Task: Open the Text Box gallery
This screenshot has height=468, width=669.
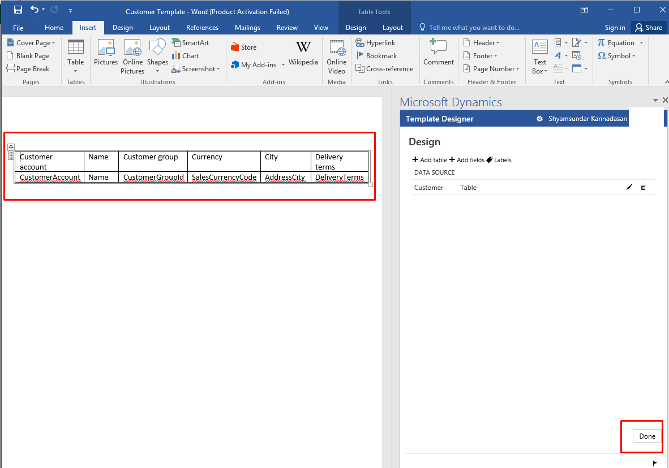Action: (540, 57)
